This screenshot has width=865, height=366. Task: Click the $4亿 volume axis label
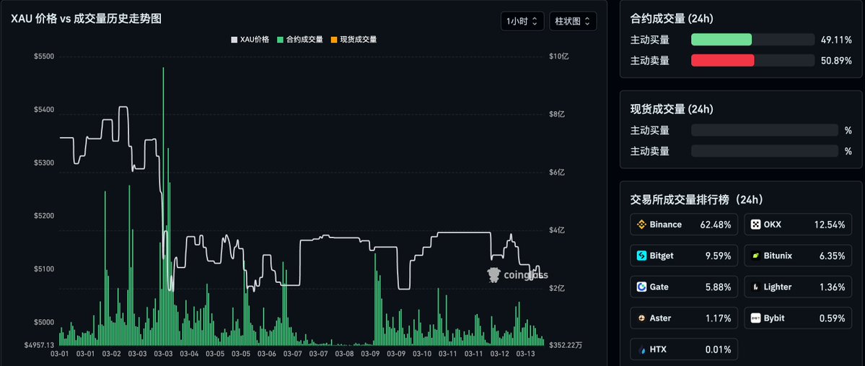tap(557, 230)
